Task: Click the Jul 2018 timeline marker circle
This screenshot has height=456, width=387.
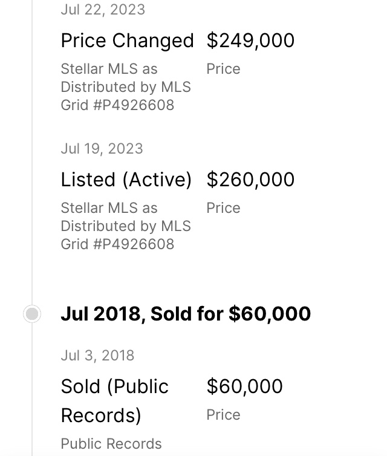Action: [x=32, y=314]
